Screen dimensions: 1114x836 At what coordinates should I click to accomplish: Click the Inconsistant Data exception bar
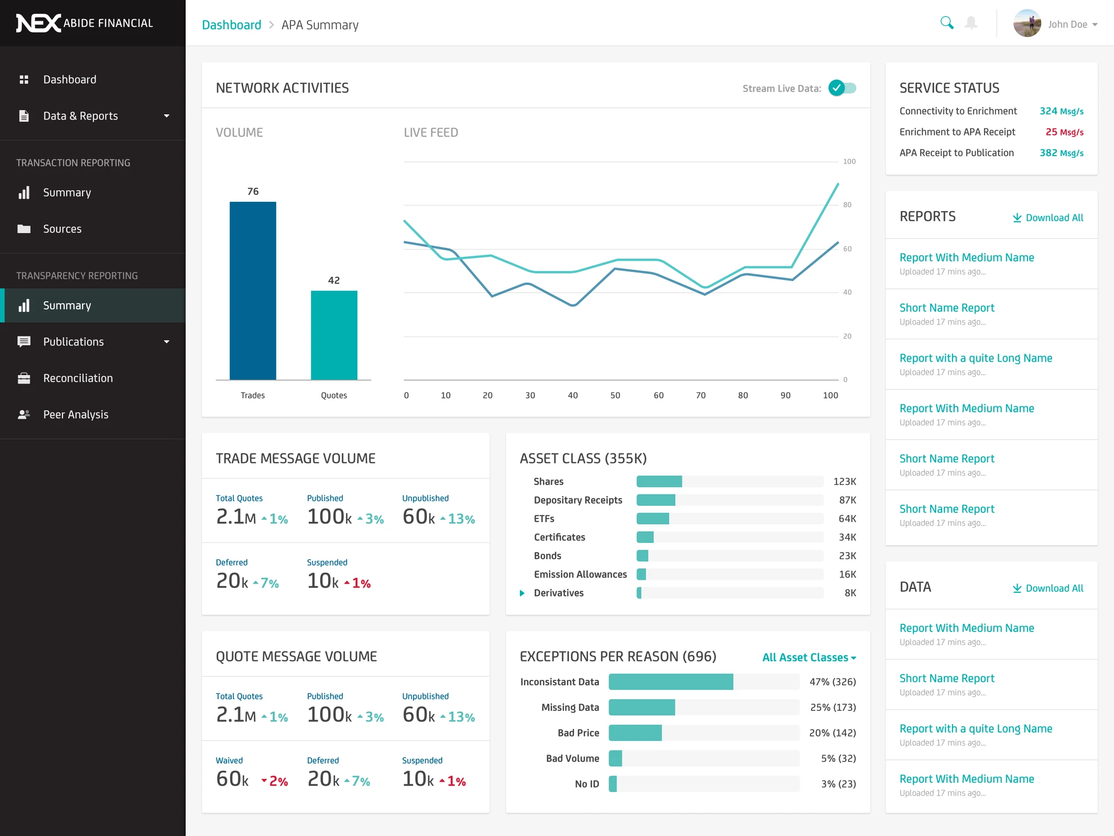[x=671, y=681]
